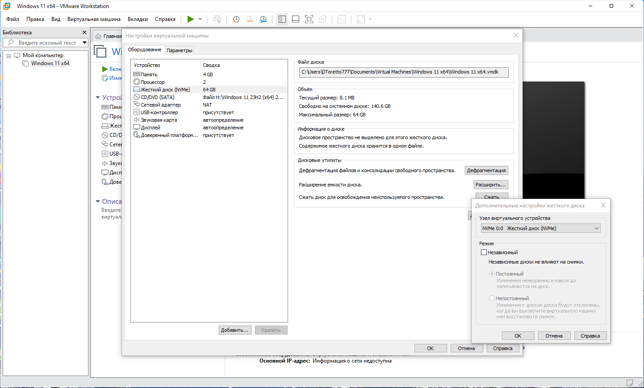Select the Доверенный платформенный модуль row

pyautogui.click(x=209, y=135)
